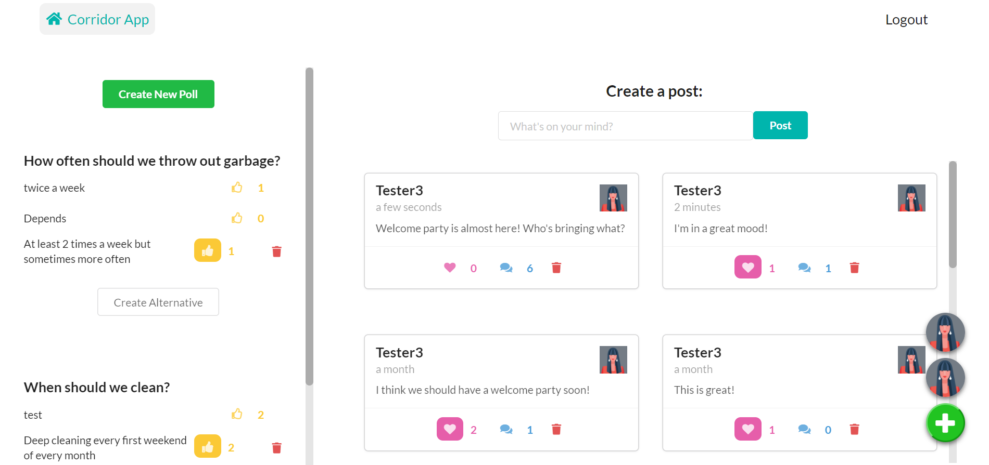
Task: Toggle thumbs-up on 'Depends' option
Action: 237,218
